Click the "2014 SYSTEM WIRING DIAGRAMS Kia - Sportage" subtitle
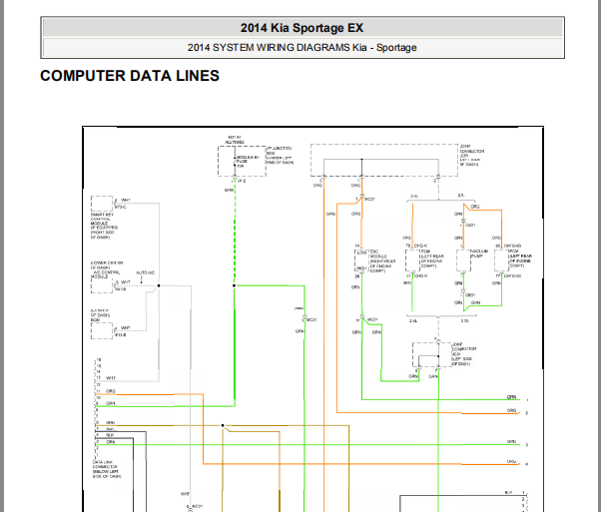601x512 pixels. 302,48
